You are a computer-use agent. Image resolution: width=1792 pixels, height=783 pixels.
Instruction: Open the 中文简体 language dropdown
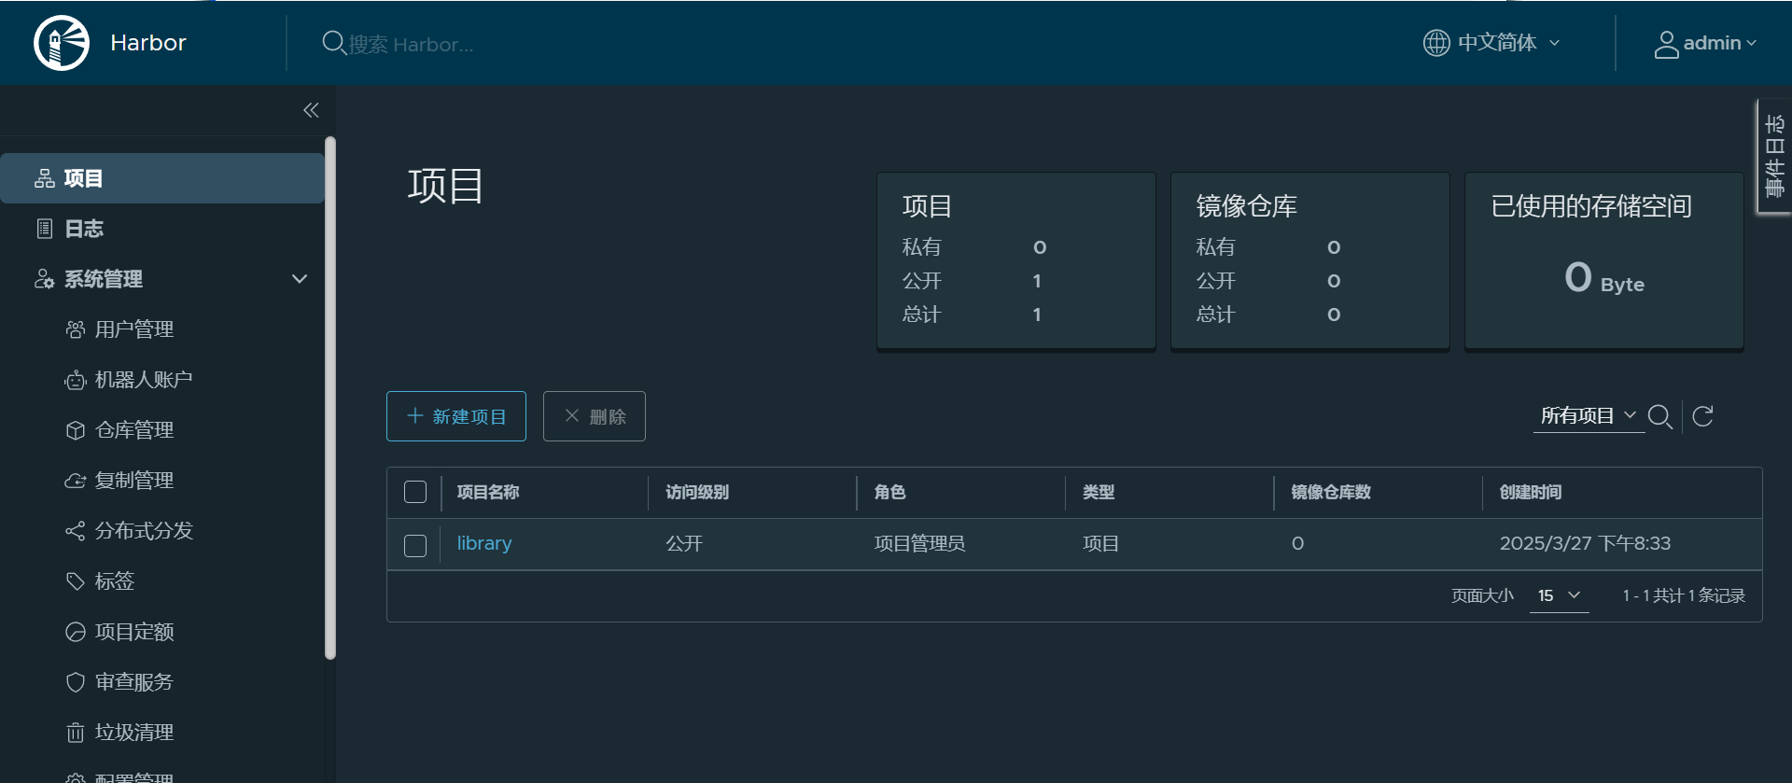pos(1491,43)
